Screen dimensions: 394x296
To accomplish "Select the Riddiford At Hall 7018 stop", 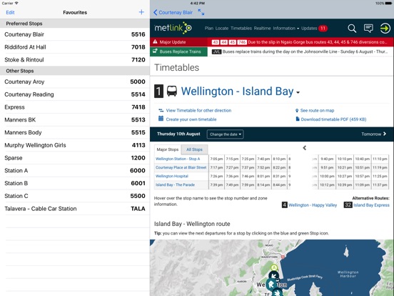I will 75,47.
